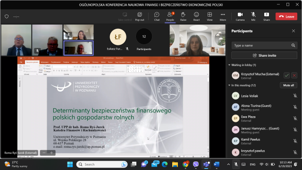Click Ewa Płaza's muted mic icon

(x=295, y=119)
